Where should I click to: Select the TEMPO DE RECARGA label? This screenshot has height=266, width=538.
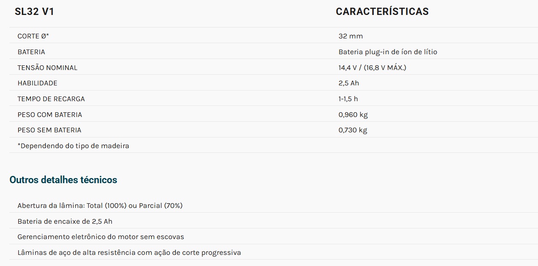[51, 99]
